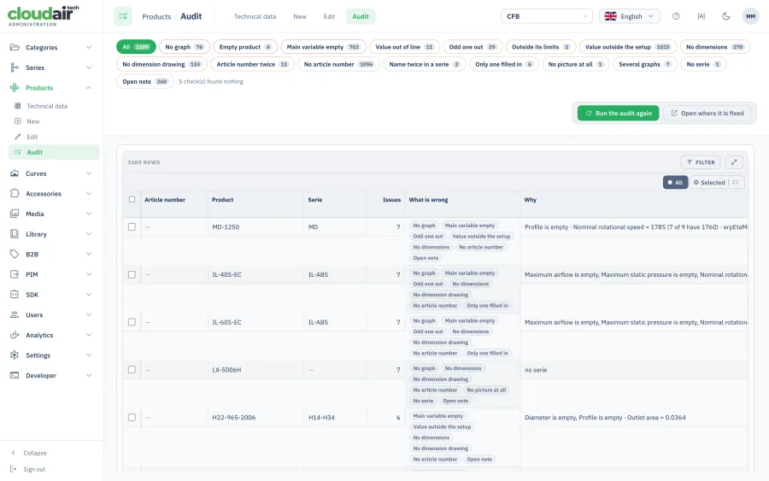Open the New top tab
This screenshot has width=769, height=481.
pos(300,16)
